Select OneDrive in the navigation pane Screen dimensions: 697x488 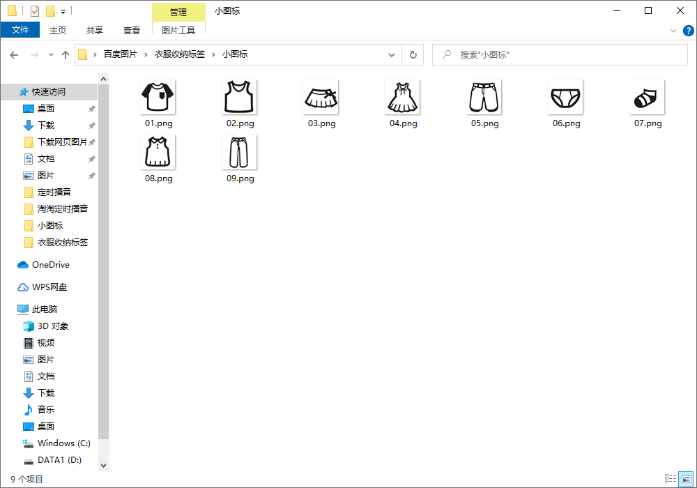(51, 265)
